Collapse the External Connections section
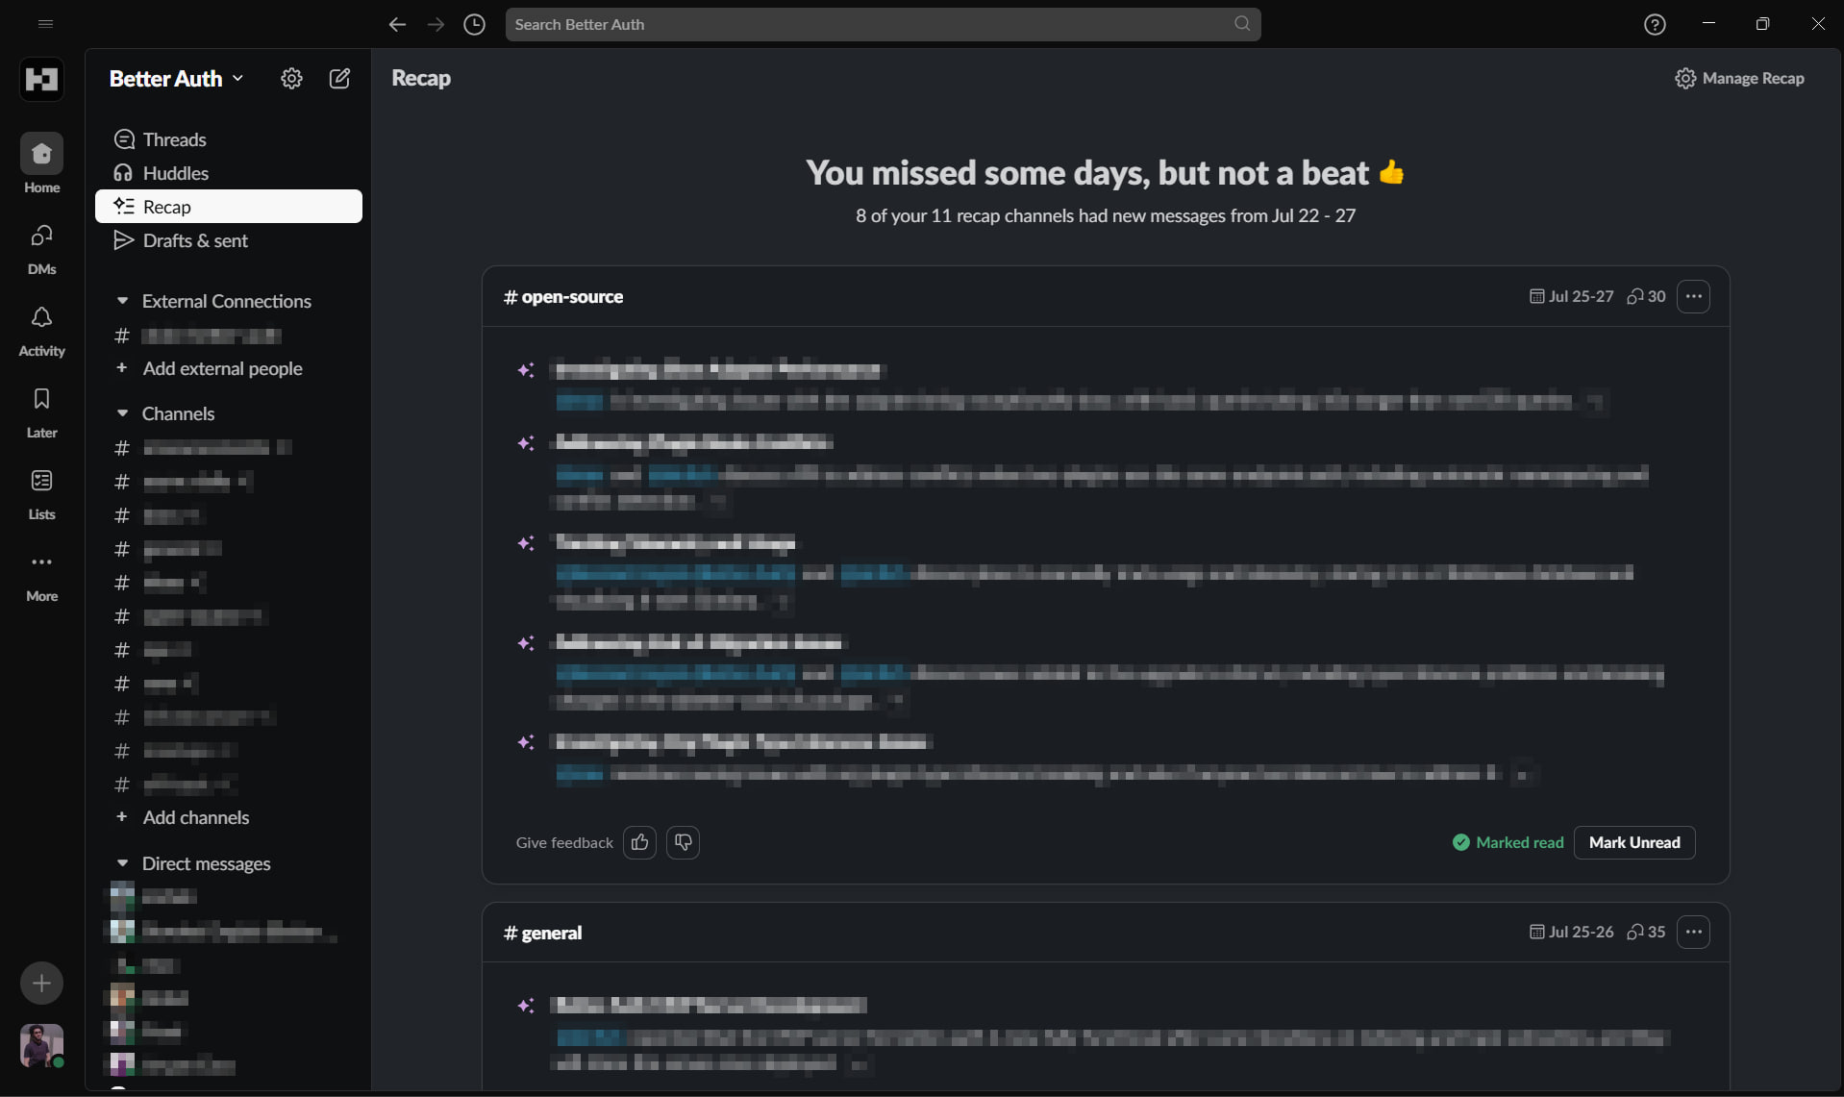This screenshot has height=1097, width=1844. point(122,301)
